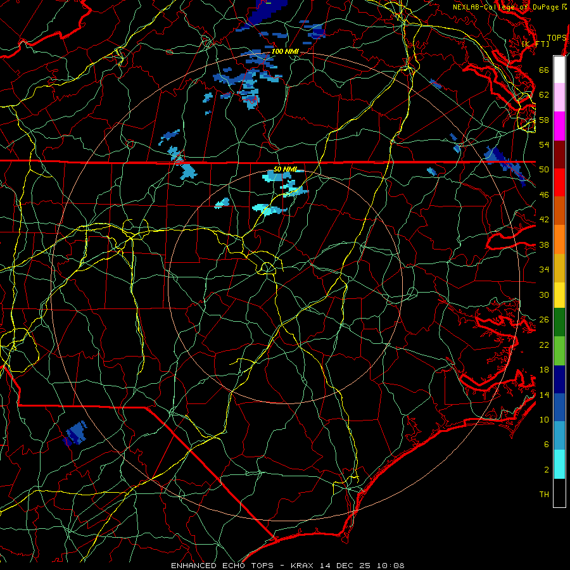Click the "100 NMI" range ring label
Viewport: 570px width, 570px height.
[x=285, y=52]
